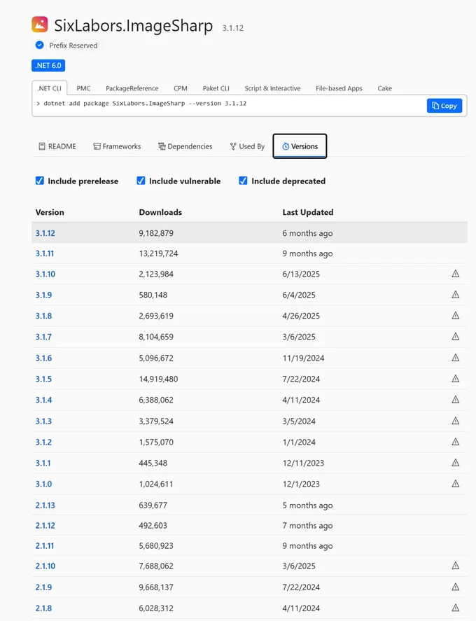Image resolution: width=476 pixels, height=621 pixels.
Task: Click the warning icon for version 3.1.8
Action: point(456,316)
